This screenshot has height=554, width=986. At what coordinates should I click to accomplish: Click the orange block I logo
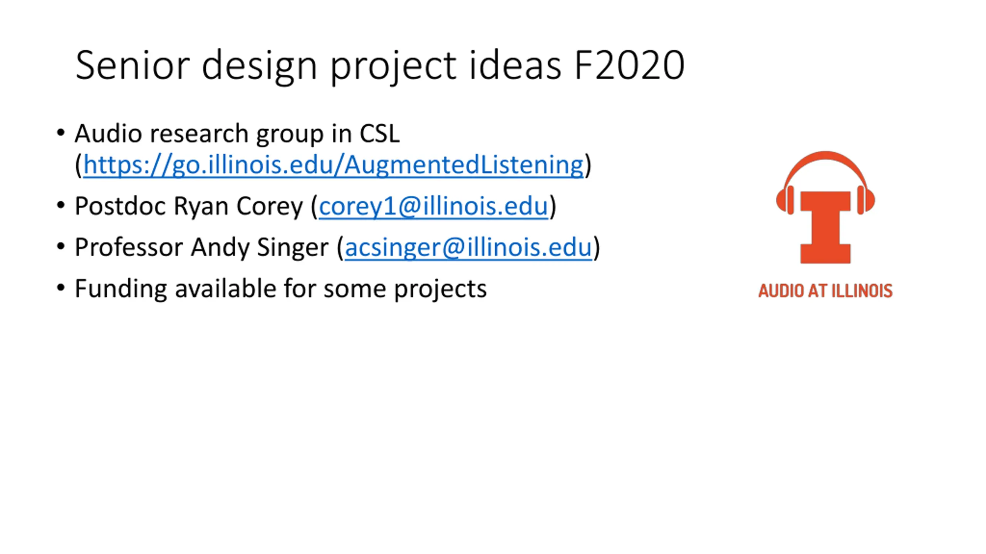(825, 227)
